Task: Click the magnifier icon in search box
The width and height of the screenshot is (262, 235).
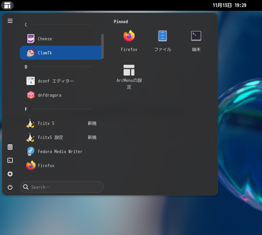Action: 26,187
